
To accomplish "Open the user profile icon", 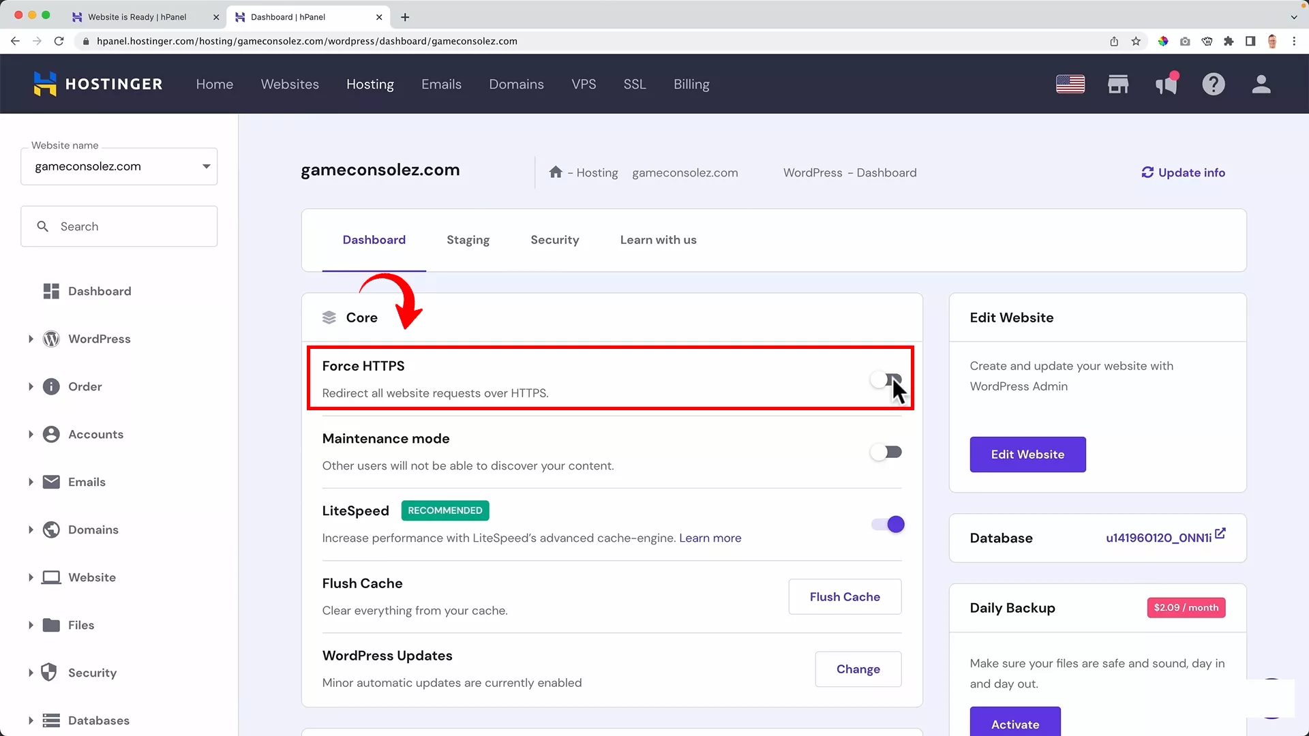I will (1261, 85).
